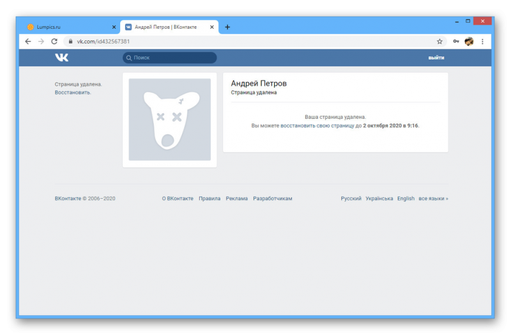Viewport: 511px width, 335px height.
Task: View site info via padlock icon
Action: tap(70, 42)
